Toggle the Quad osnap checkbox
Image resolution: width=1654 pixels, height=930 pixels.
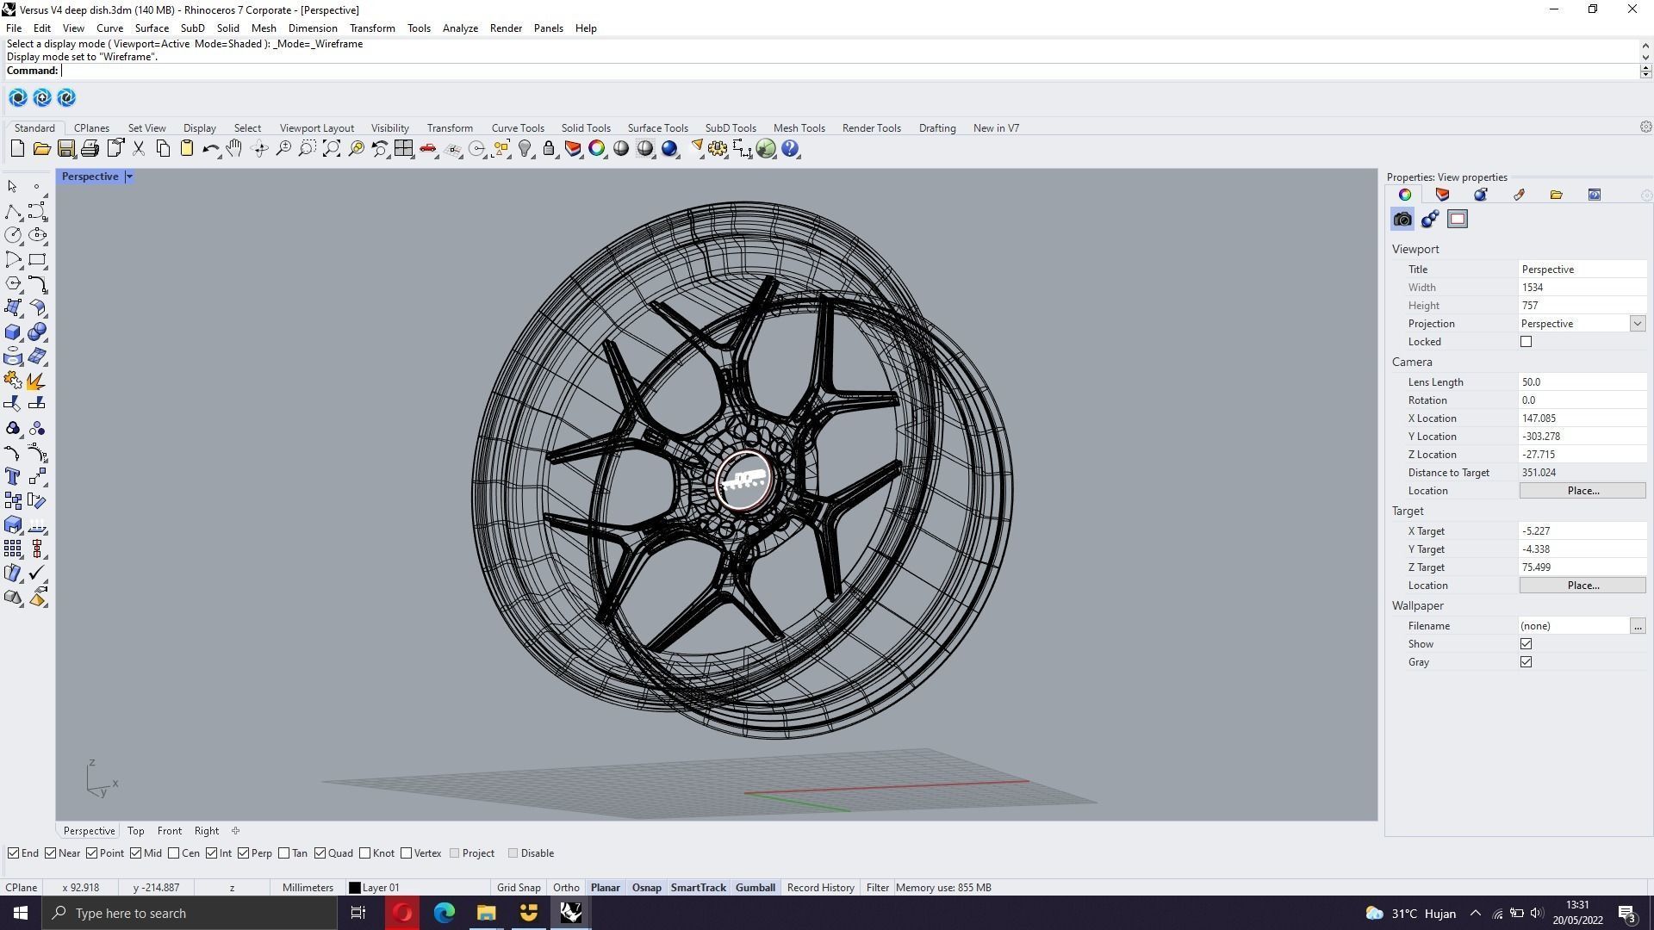point(320,853)
